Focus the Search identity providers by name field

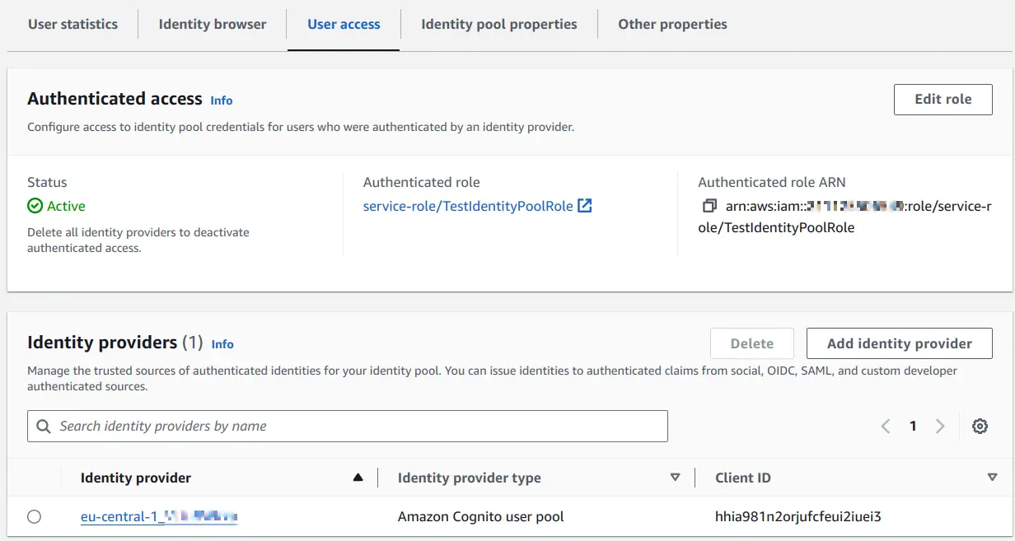click(348, 426)
